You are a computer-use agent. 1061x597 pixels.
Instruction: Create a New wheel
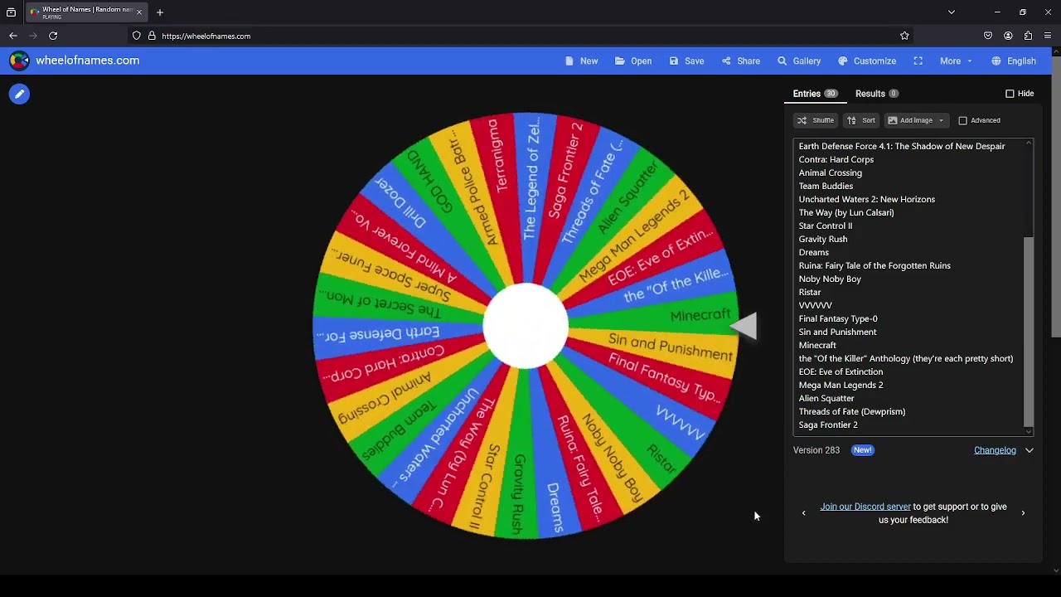[581, 61]
